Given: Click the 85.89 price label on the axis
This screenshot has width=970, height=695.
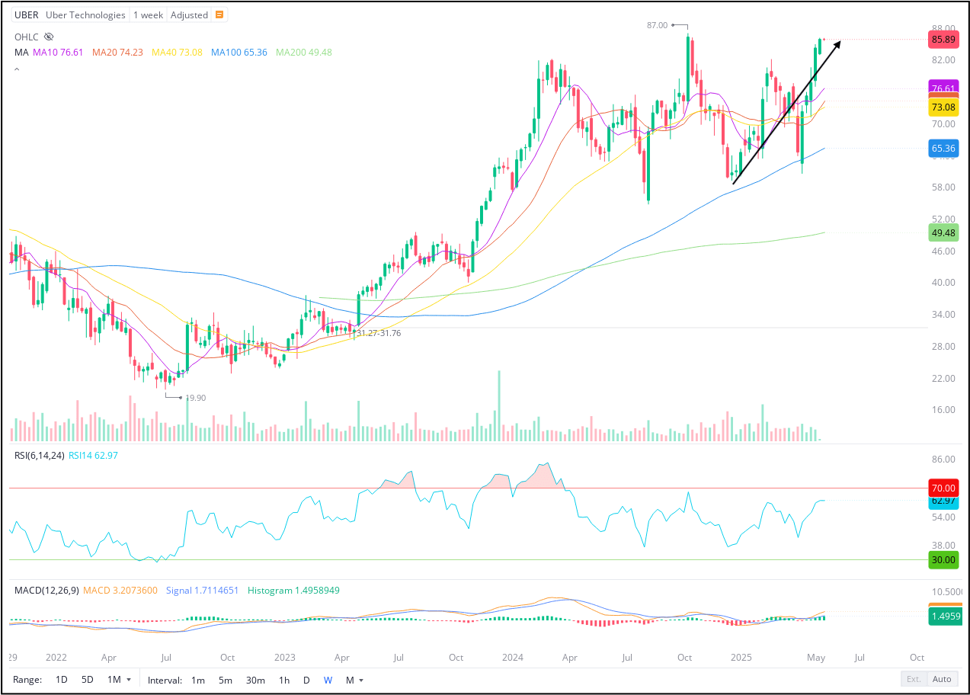Looking at the screenshot, I should pyautogui.click(x=943, y=39).
